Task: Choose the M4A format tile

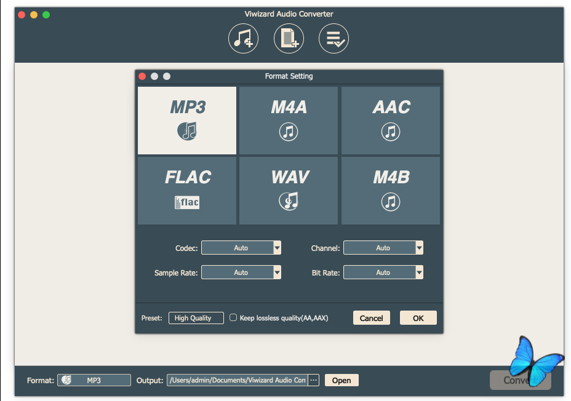Action: pyautogui.click(x=289, y=121)
